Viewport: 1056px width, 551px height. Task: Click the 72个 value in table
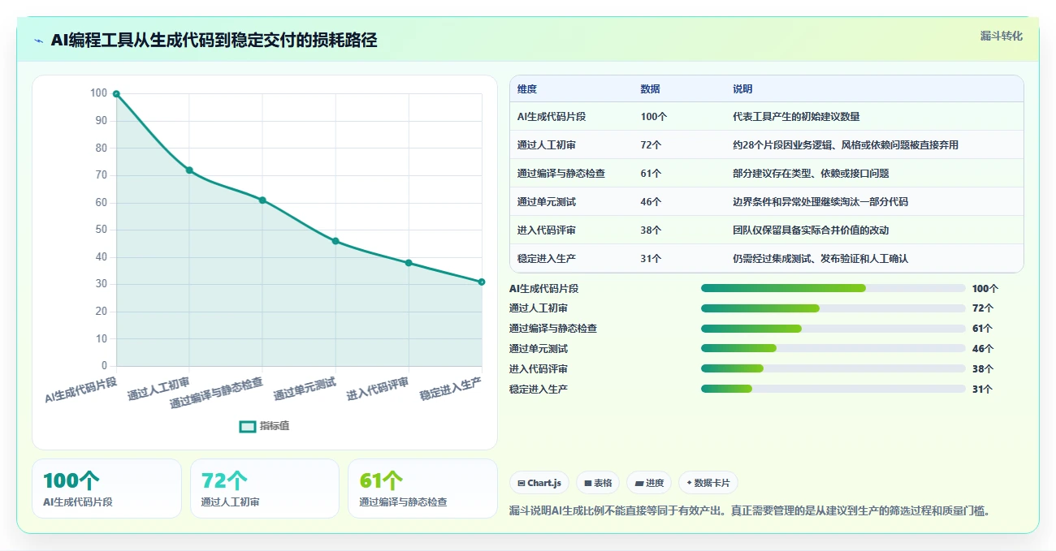point(651,145)
